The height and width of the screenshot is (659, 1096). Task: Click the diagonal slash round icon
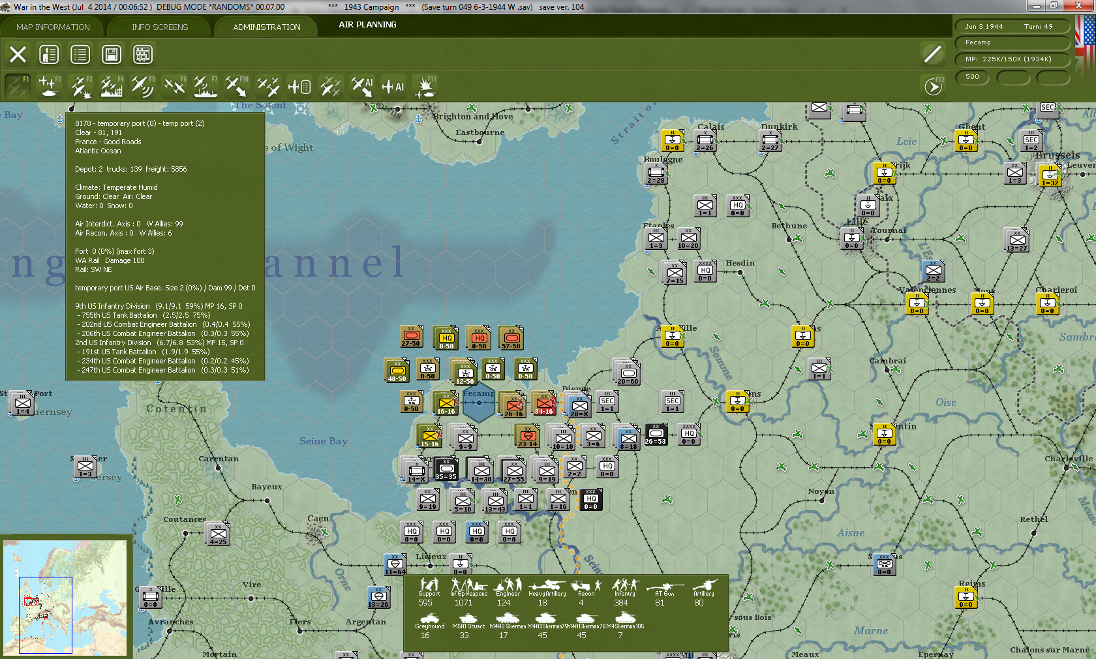[x=933, y=54]
